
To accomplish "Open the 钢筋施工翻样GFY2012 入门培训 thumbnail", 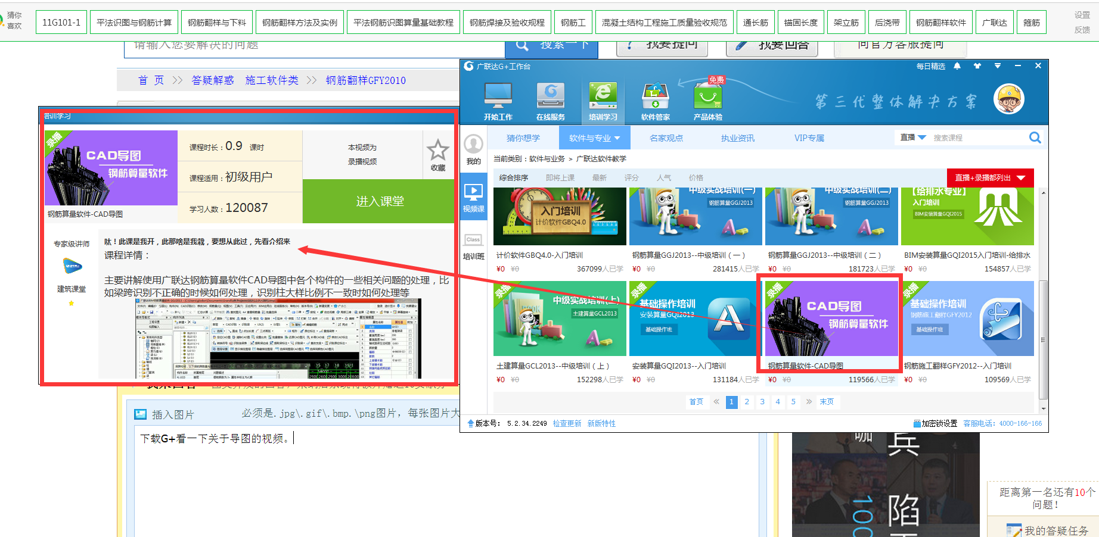I will (x=967, y=319).
